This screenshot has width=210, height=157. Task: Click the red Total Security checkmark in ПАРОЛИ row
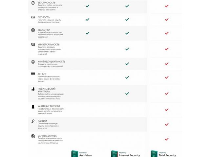(x=167, y=124)
